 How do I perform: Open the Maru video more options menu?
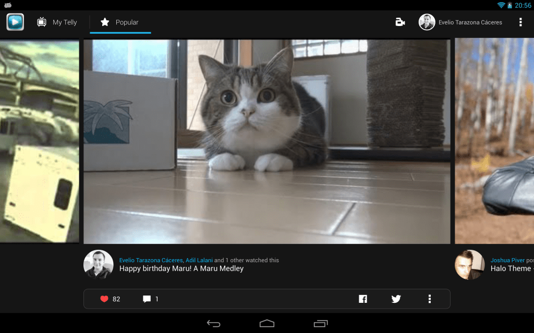point(430,299)
